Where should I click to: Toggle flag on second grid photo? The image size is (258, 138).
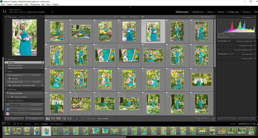(70, 20)
